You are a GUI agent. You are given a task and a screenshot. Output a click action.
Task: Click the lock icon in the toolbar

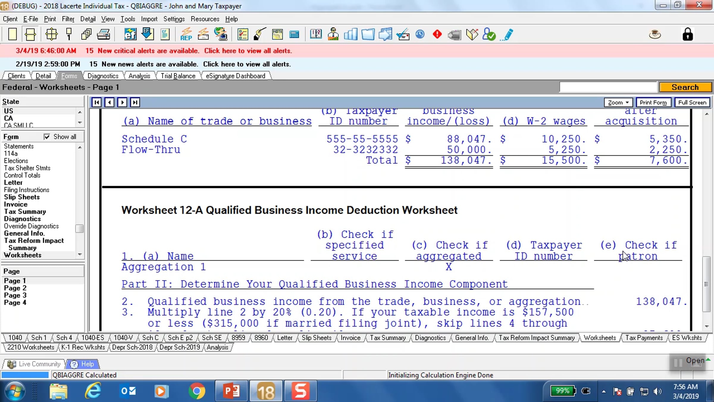tap(688, 34)
